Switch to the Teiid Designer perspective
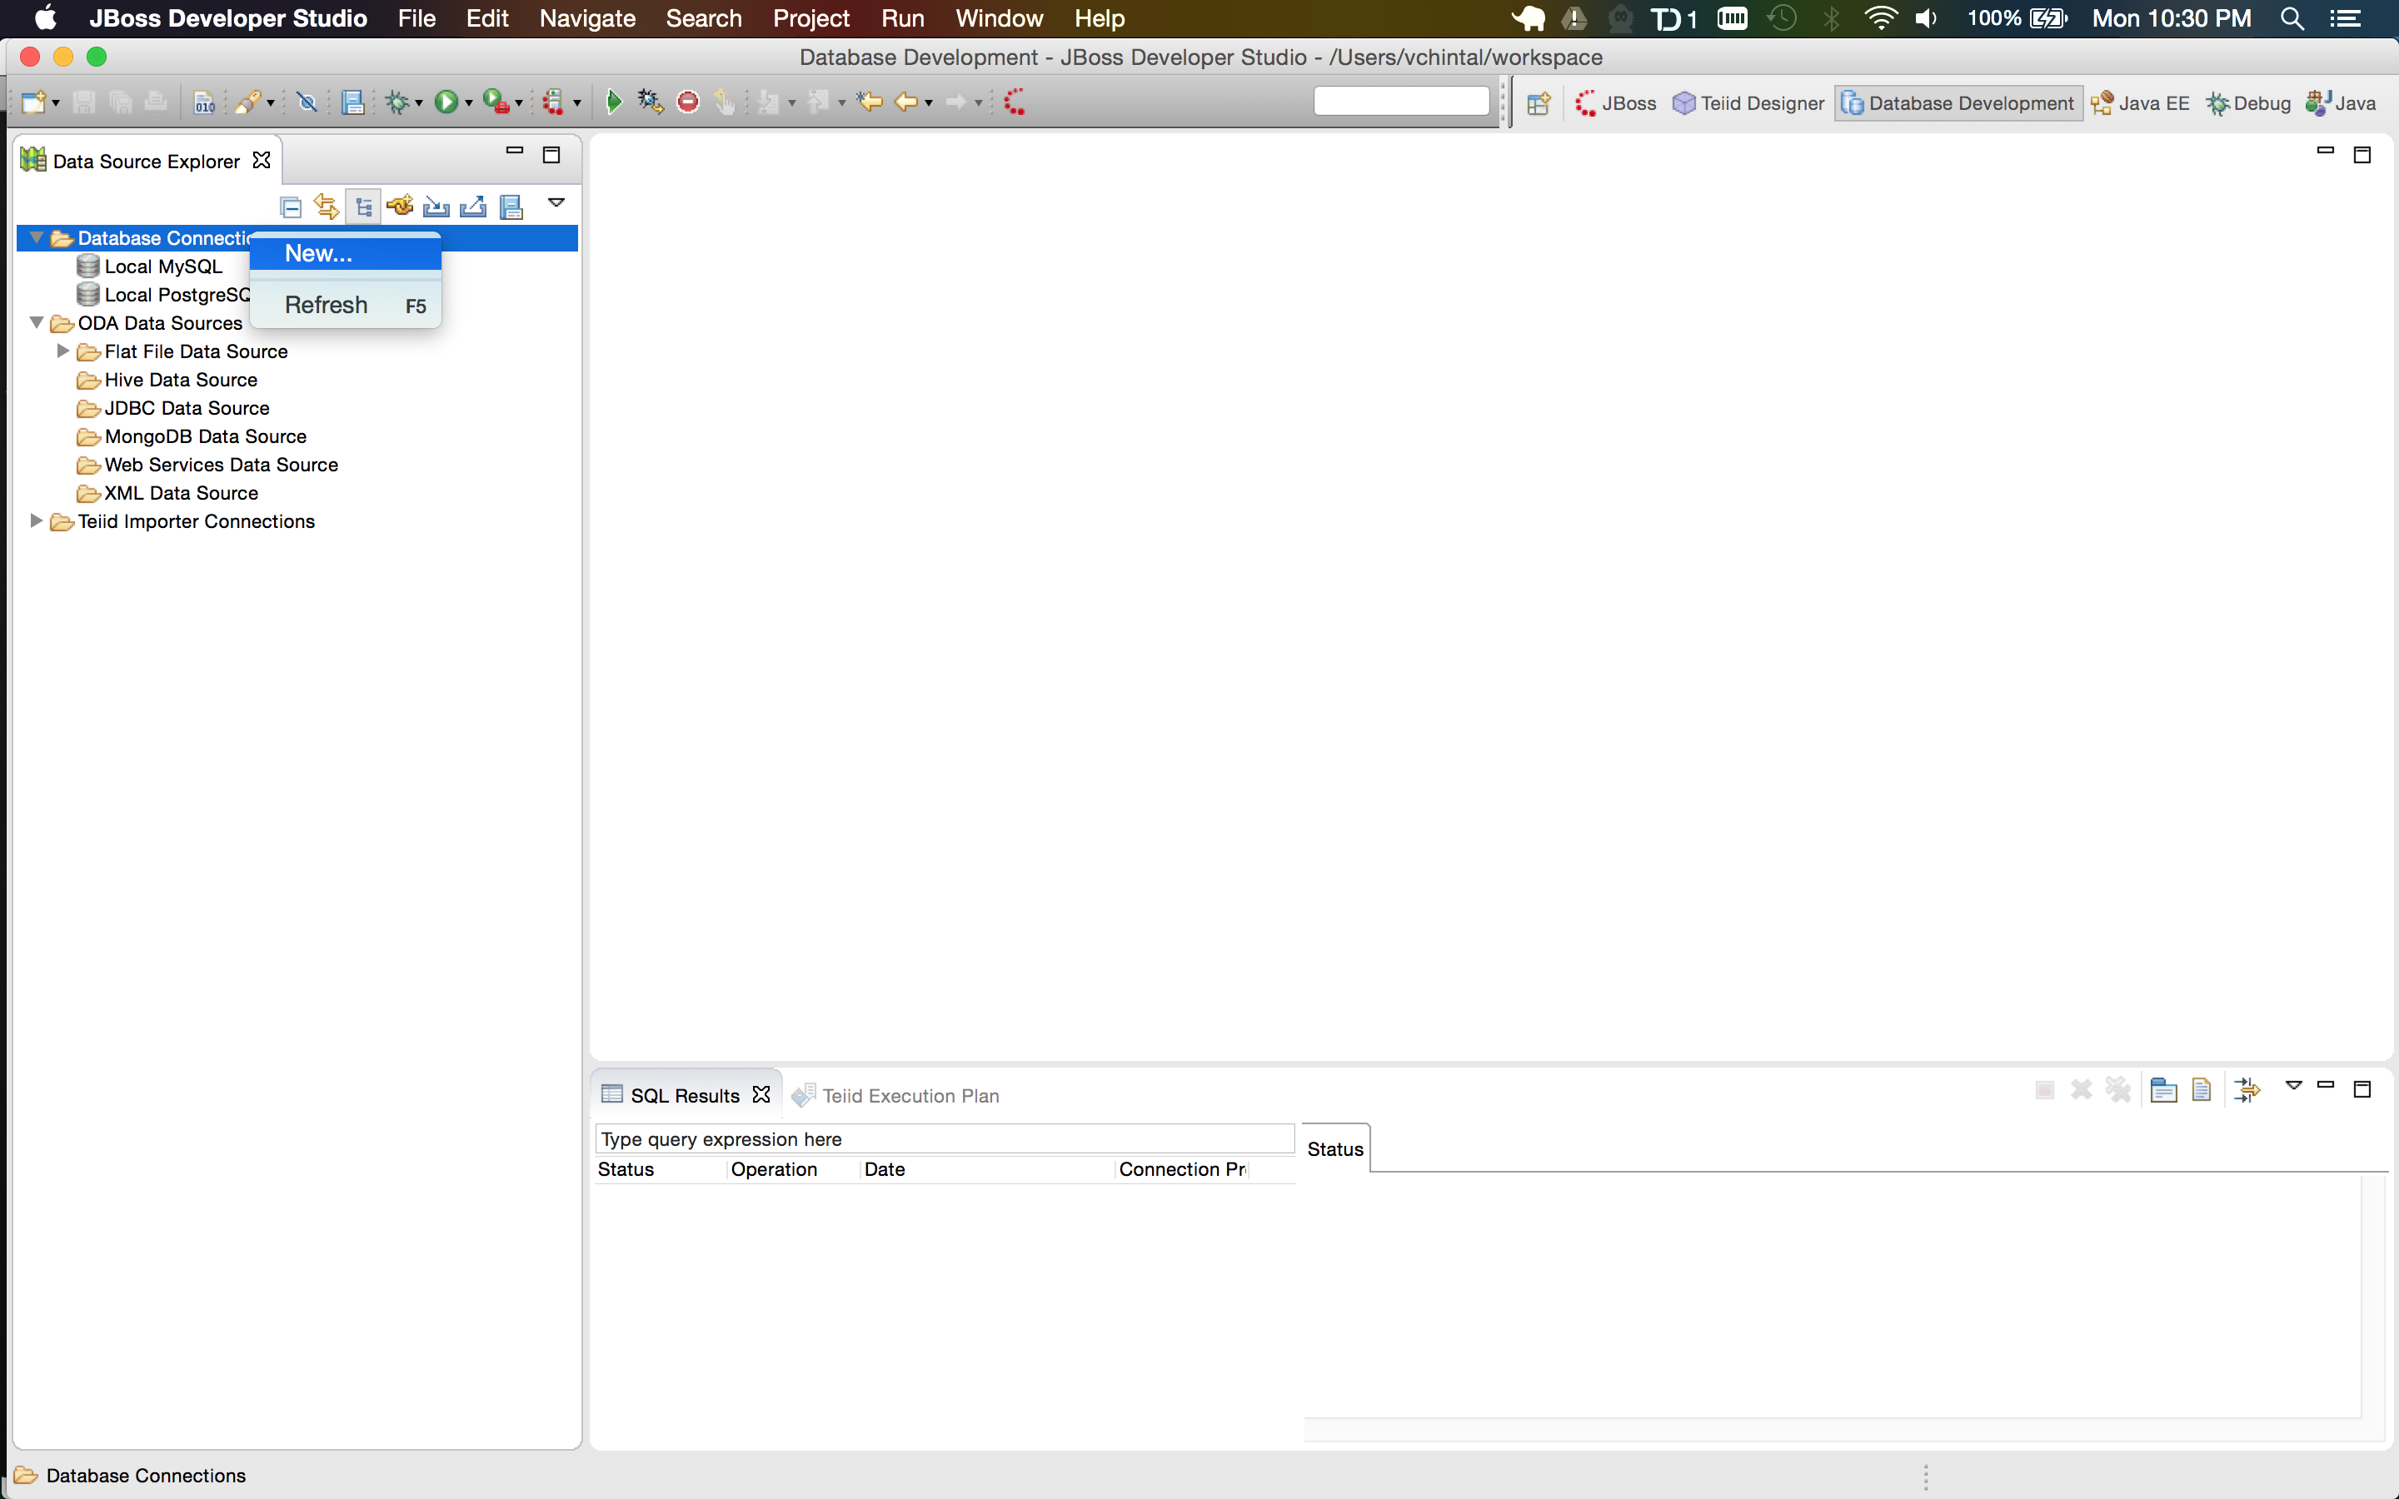 click(x=1748, y=103)
